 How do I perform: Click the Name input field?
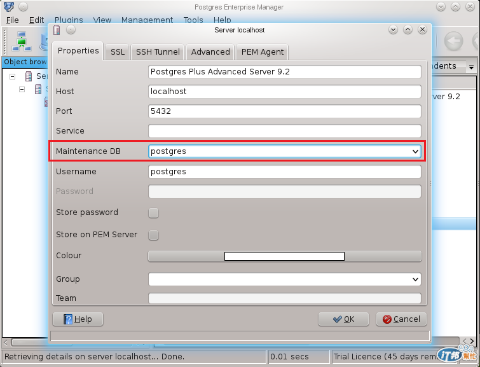pos(285,72)
